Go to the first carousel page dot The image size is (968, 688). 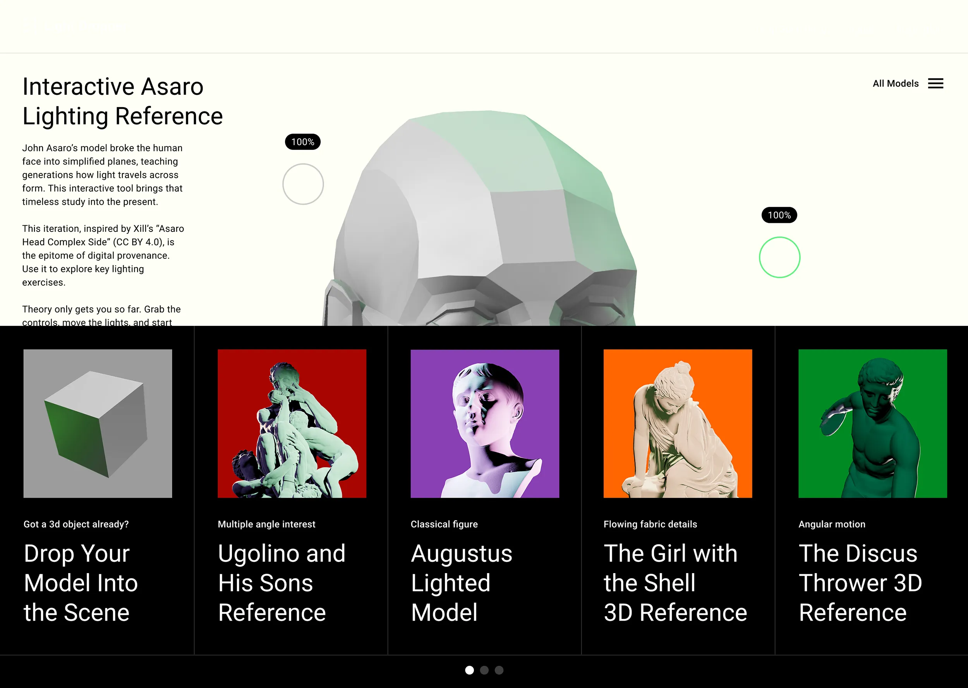coord(469,670)
